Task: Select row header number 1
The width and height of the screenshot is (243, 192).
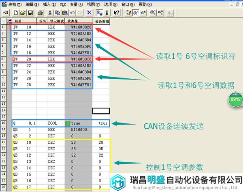Action: click(3, 27)
